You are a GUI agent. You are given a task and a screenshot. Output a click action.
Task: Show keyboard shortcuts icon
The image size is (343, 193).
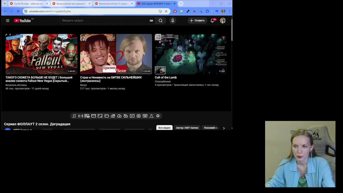(x=145, y=116)
